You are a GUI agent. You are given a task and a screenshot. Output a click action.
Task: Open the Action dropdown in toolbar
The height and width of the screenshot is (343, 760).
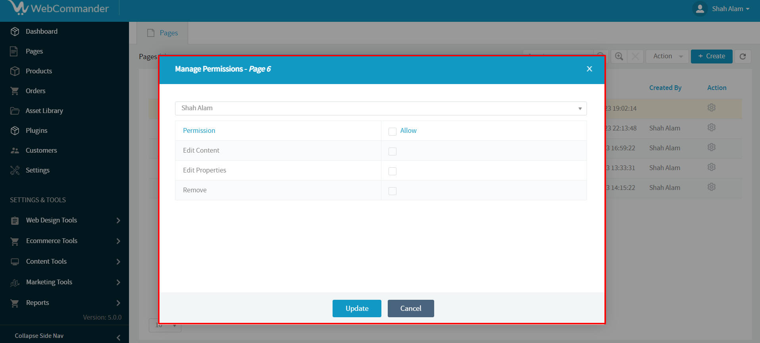pos(668,56)
